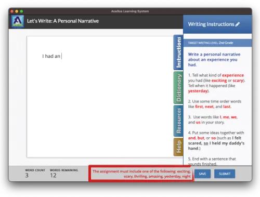Click the Word Count value 3
Viewport: 260px width, 197px height.
coord(27,175)
